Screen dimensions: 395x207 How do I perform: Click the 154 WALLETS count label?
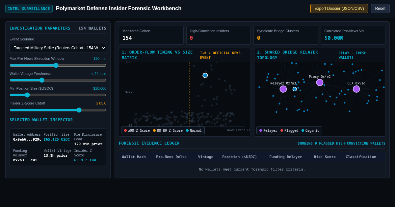92,28
